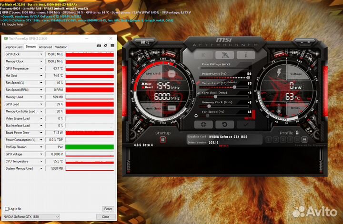Open the Advanced tab in GPU-Z

[x=45, y=47]
